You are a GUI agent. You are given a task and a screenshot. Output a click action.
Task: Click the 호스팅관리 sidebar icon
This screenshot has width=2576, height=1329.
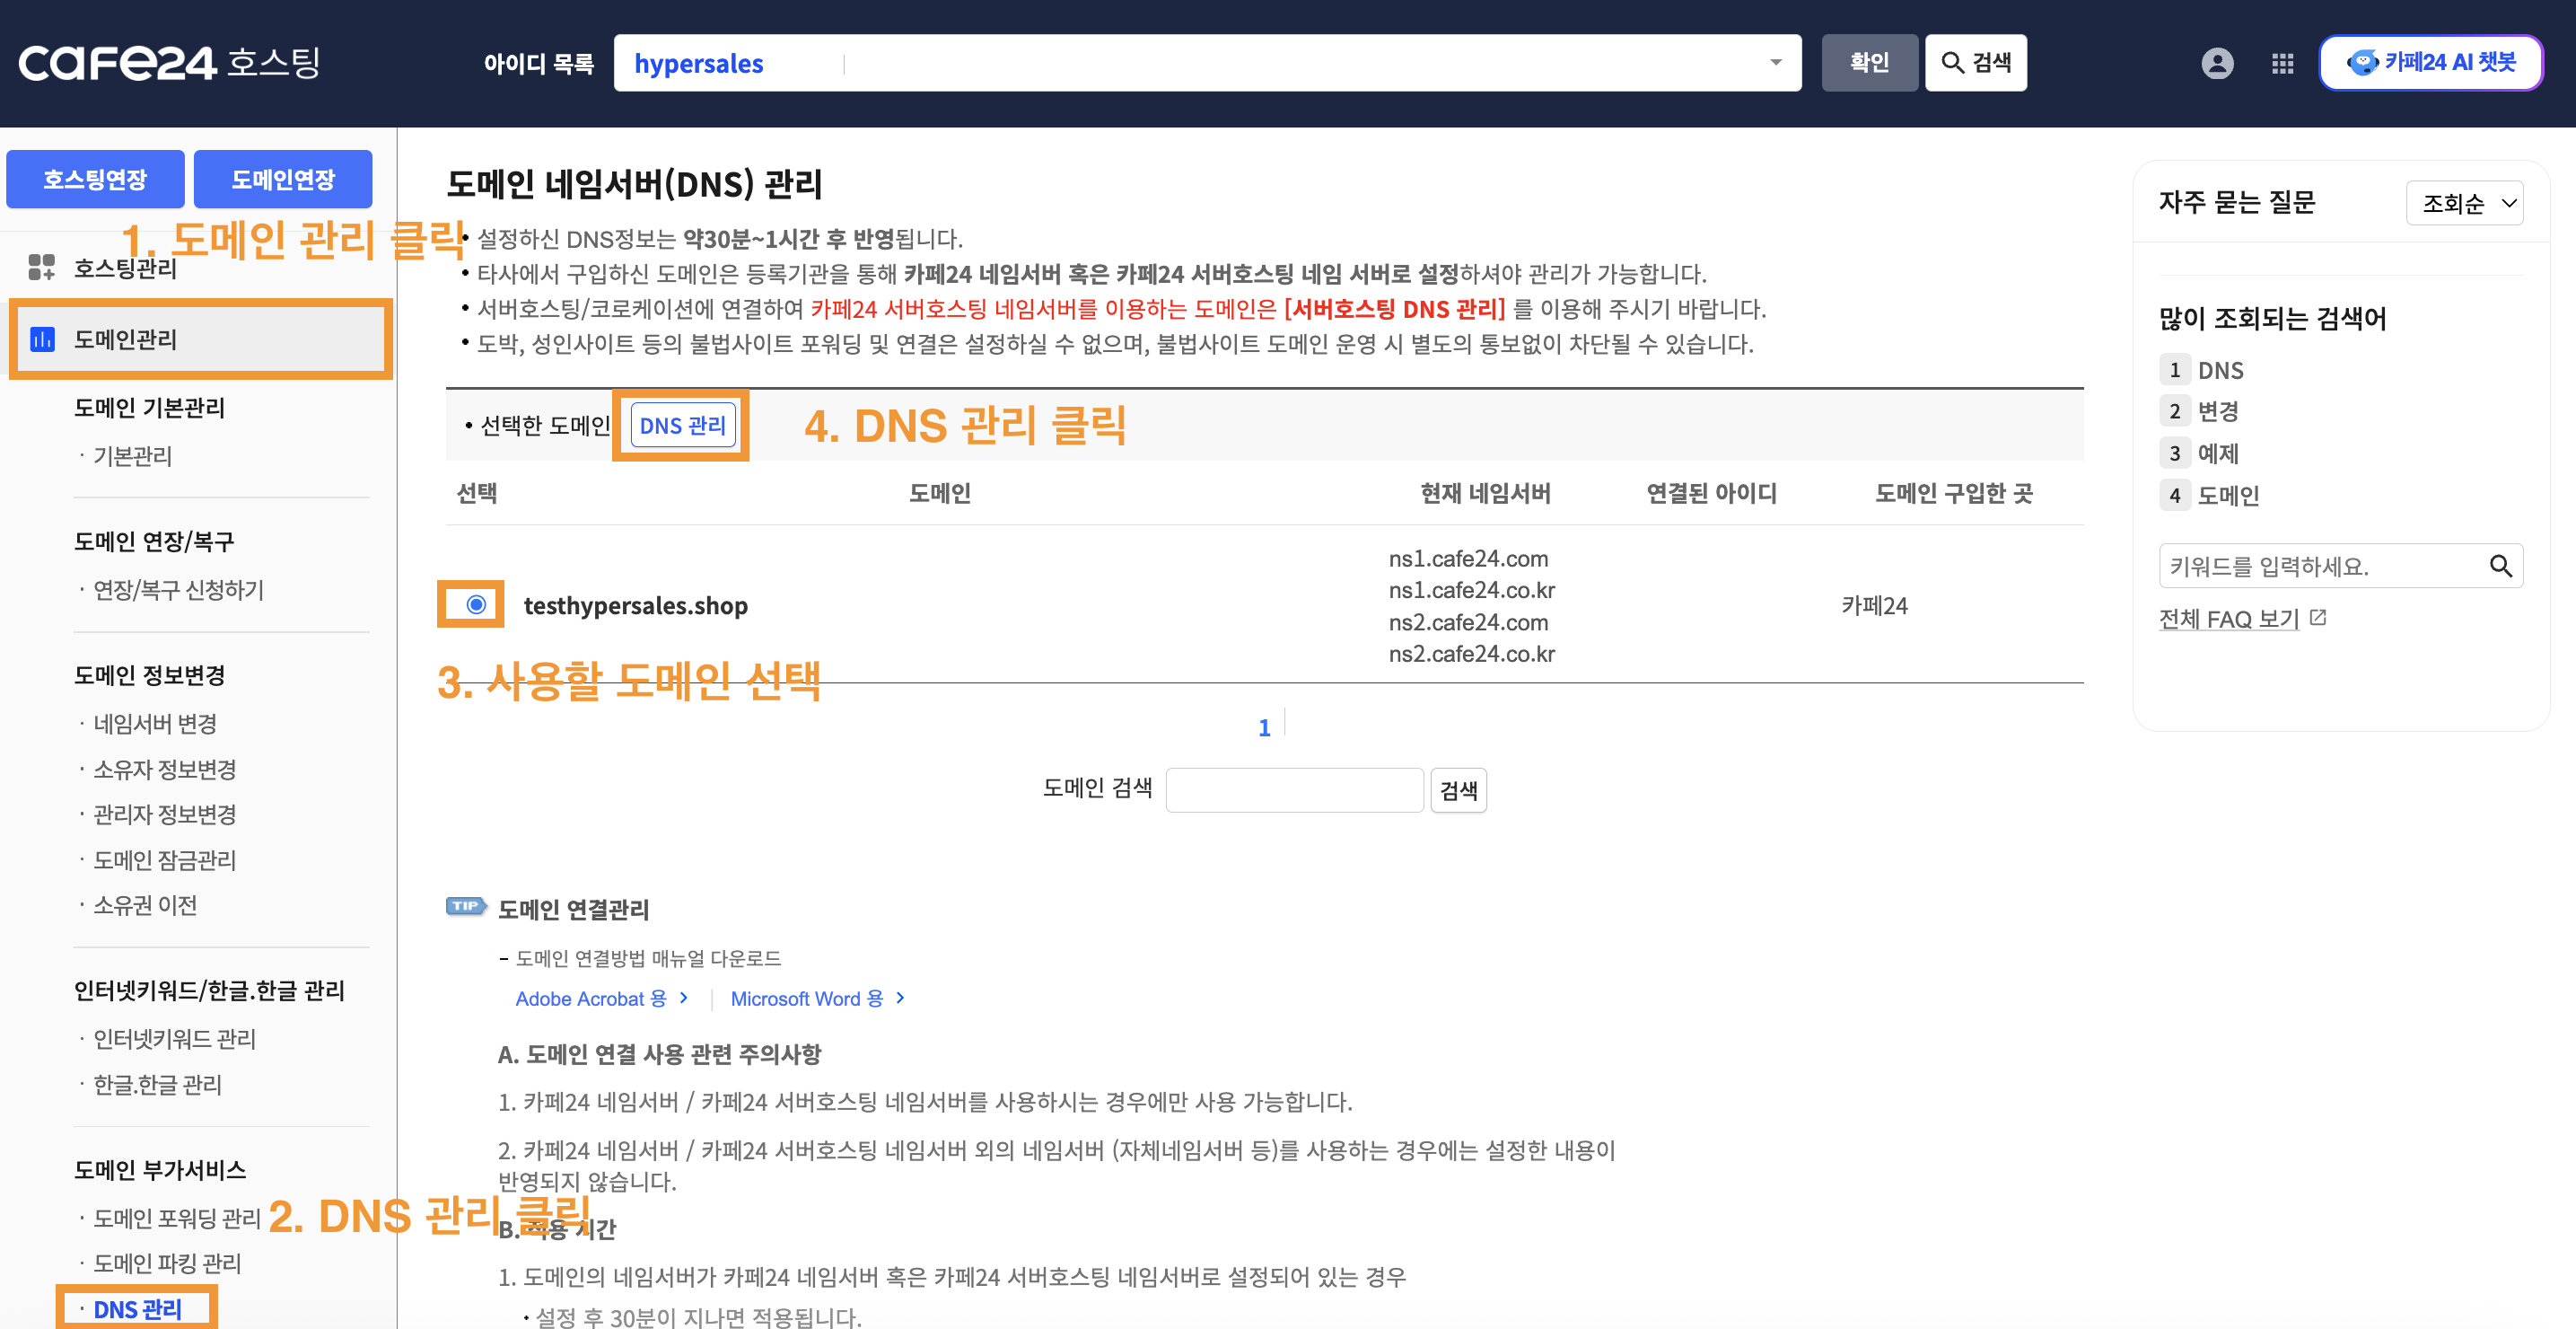coord(41,268)
